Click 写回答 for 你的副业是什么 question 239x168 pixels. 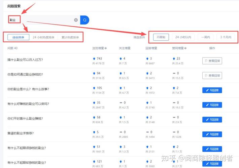tap(212, 90)
